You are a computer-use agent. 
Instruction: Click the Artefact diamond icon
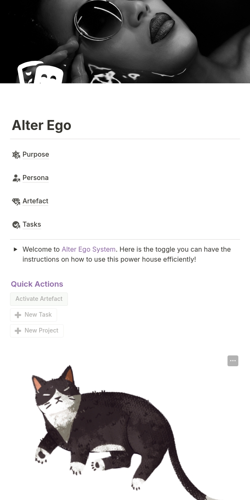coord(16,201)
